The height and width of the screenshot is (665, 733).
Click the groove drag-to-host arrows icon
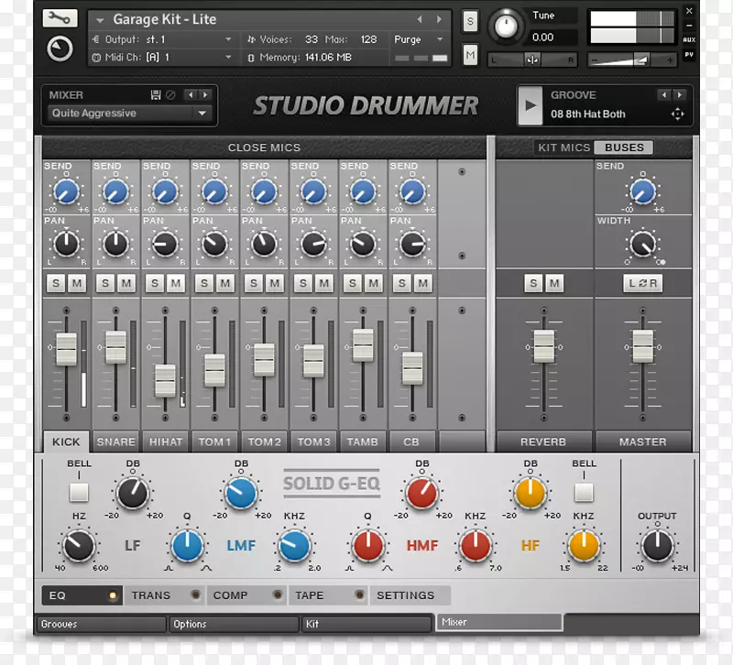[677, 114]
